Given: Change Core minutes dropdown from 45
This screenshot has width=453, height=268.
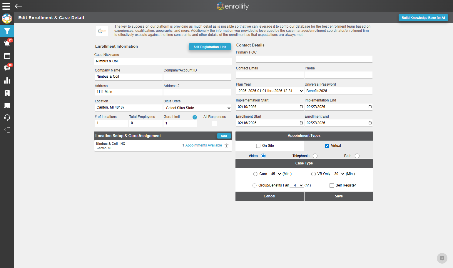Looking at the screenshot, I should [275, 174].
